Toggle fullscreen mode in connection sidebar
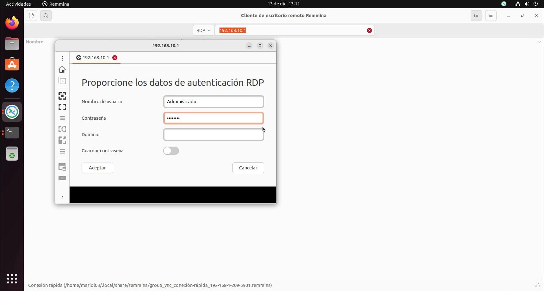Viewport: 544px width, 291px height. 62,107
